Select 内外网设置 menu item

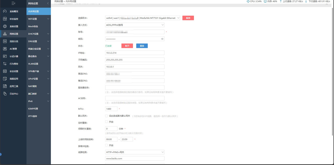click(39, 11)
